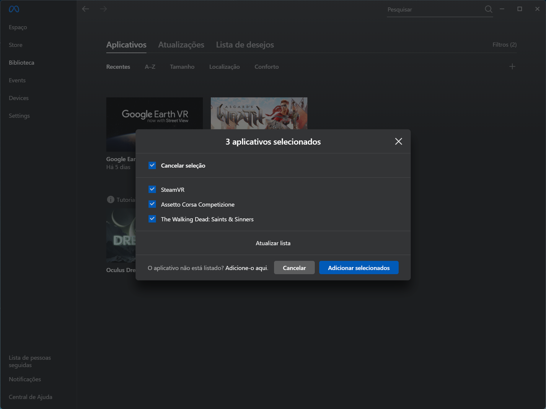The height and width of the screenshot is (409, 546).
Task: Toggle the Cancelar seleção checkbox
Action: [152, 165]
